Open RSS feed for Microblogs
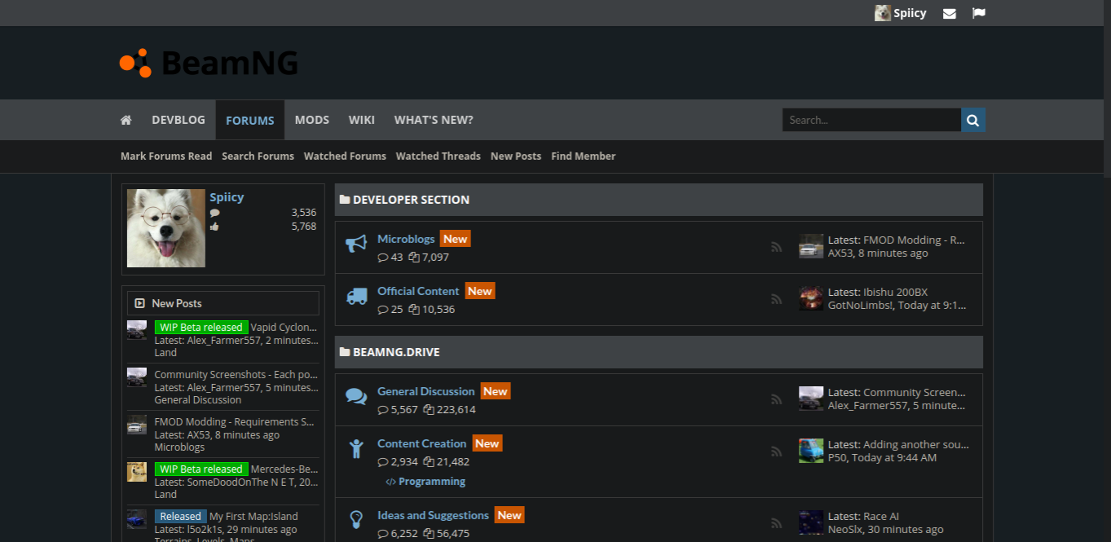Screen dimensions: 1111x542 [776, 247]
